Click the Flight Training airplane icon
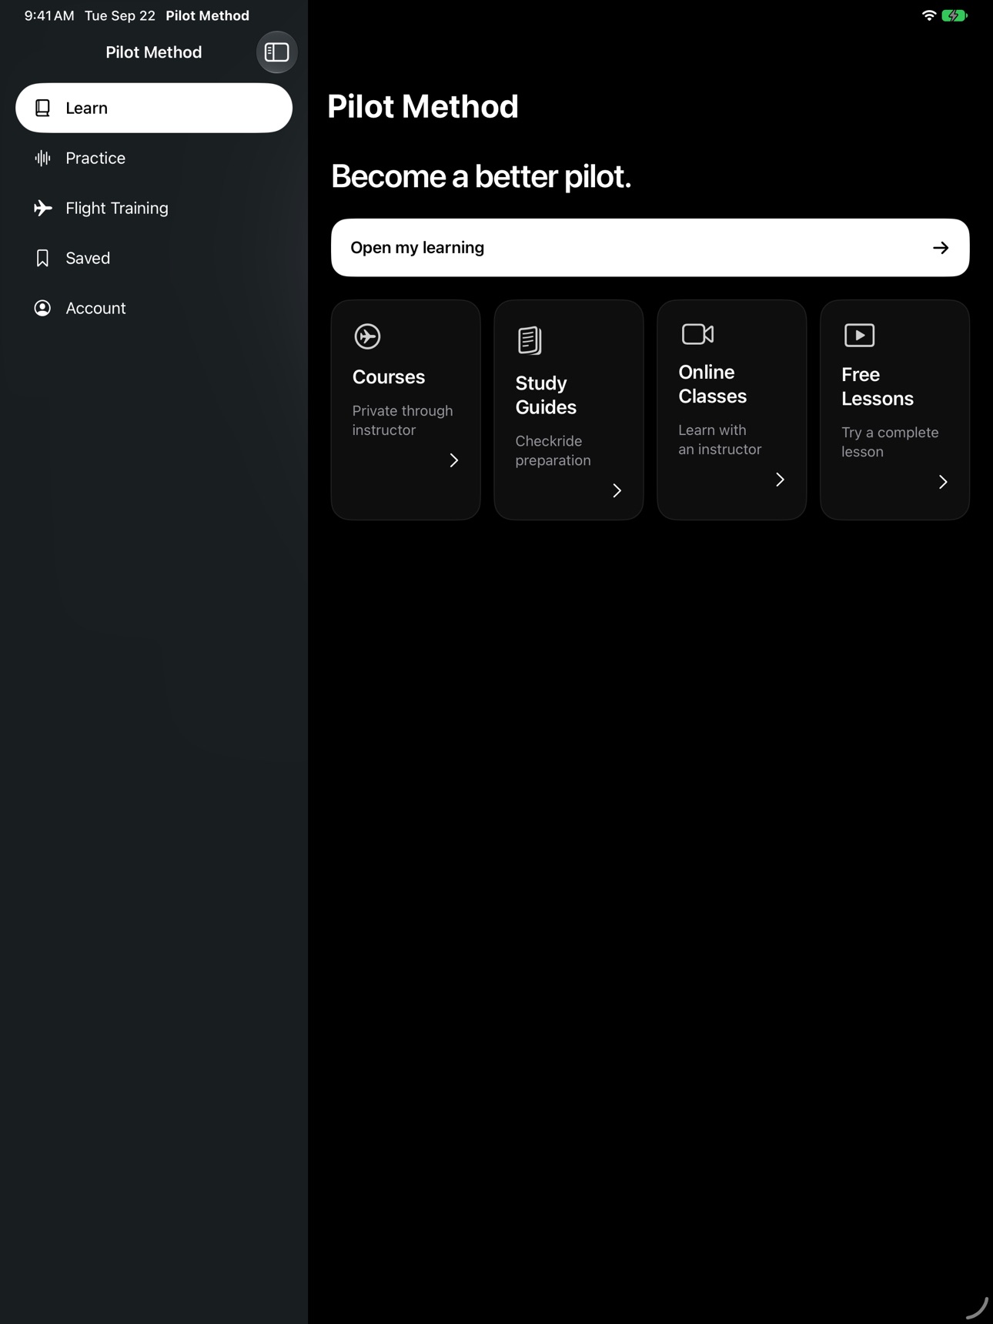The width and height of the screenshot is (993, 1324). coord(43,208)
